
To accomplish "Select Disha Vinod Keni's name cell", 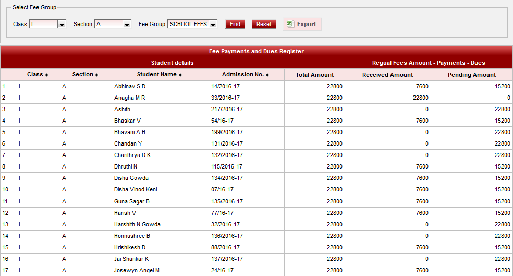I will point(136,189).
